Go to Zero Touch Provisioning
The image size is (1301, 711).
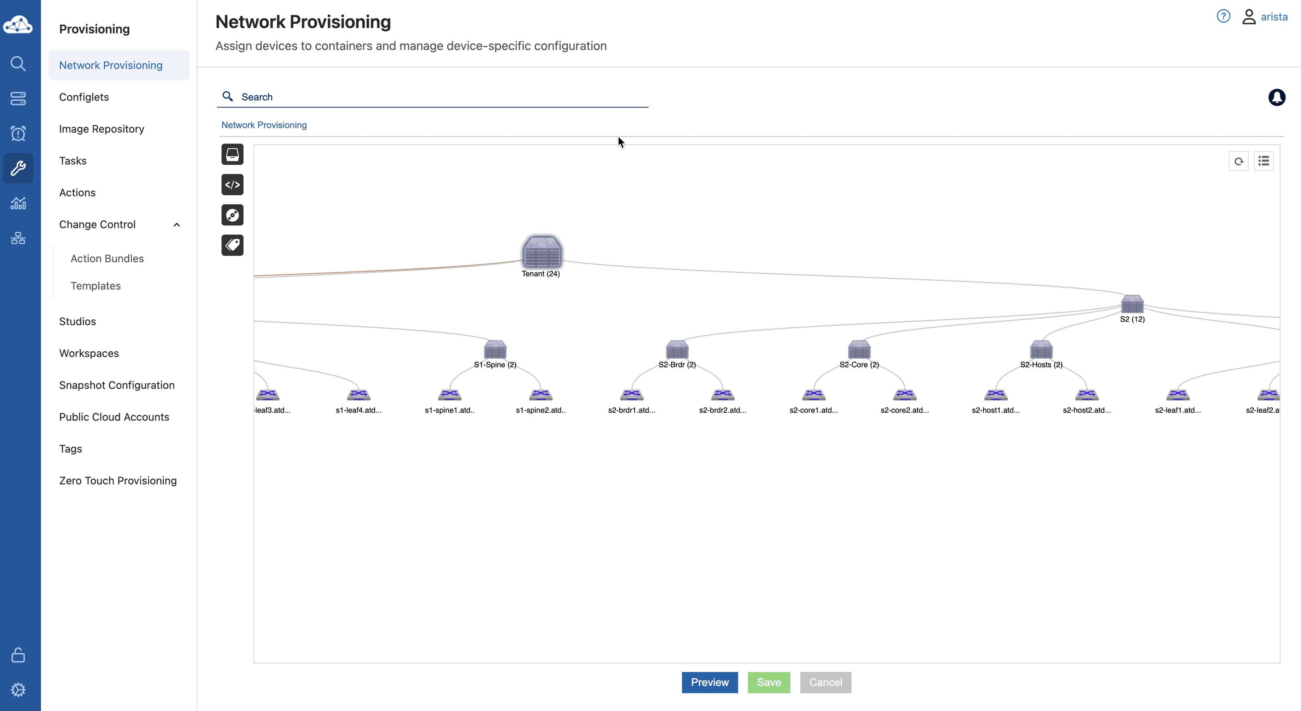tap(118, 480)
